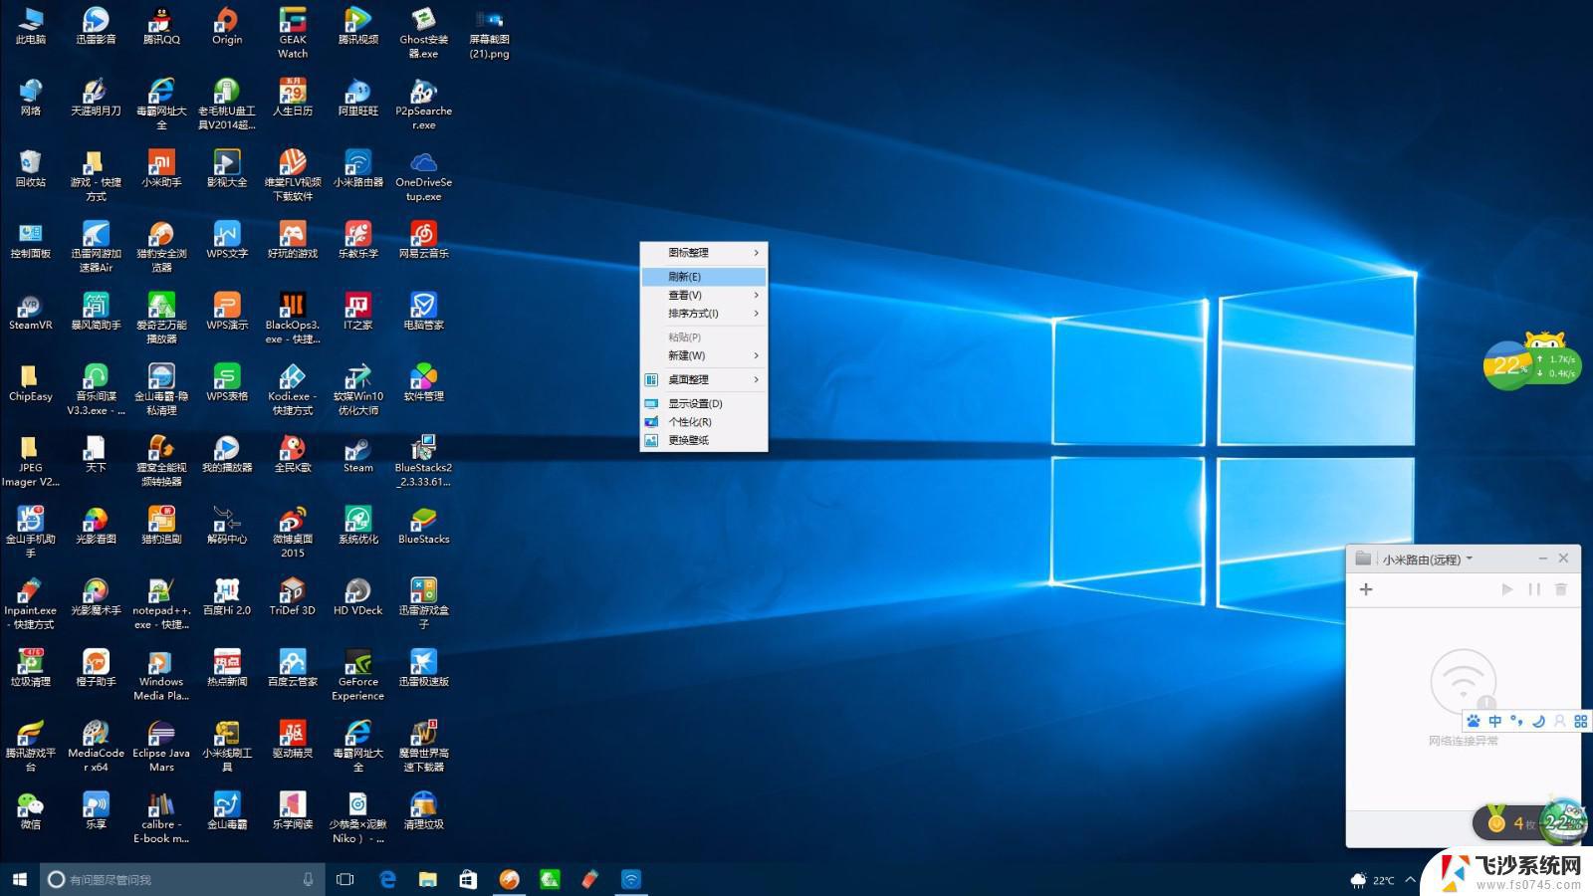The image size is (1593, 896).
Task: Toggle Chinese input mode 中
Action: coord(1494,721)
